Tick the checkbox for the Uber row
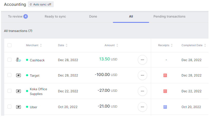Image resolution: width=210 pixels, height=117 pixels. click(10, 107)
